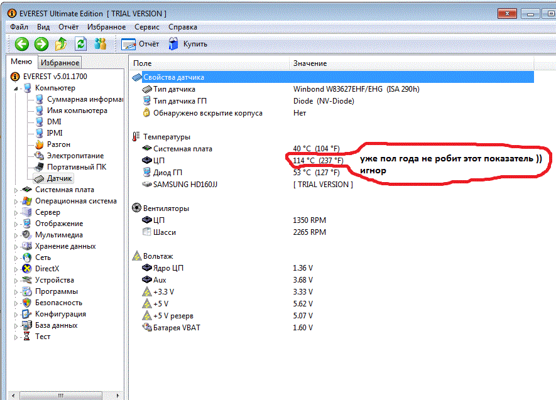Click the users toolbar icon
Screen dimensions: 556x400
click(x=101, y=45)
